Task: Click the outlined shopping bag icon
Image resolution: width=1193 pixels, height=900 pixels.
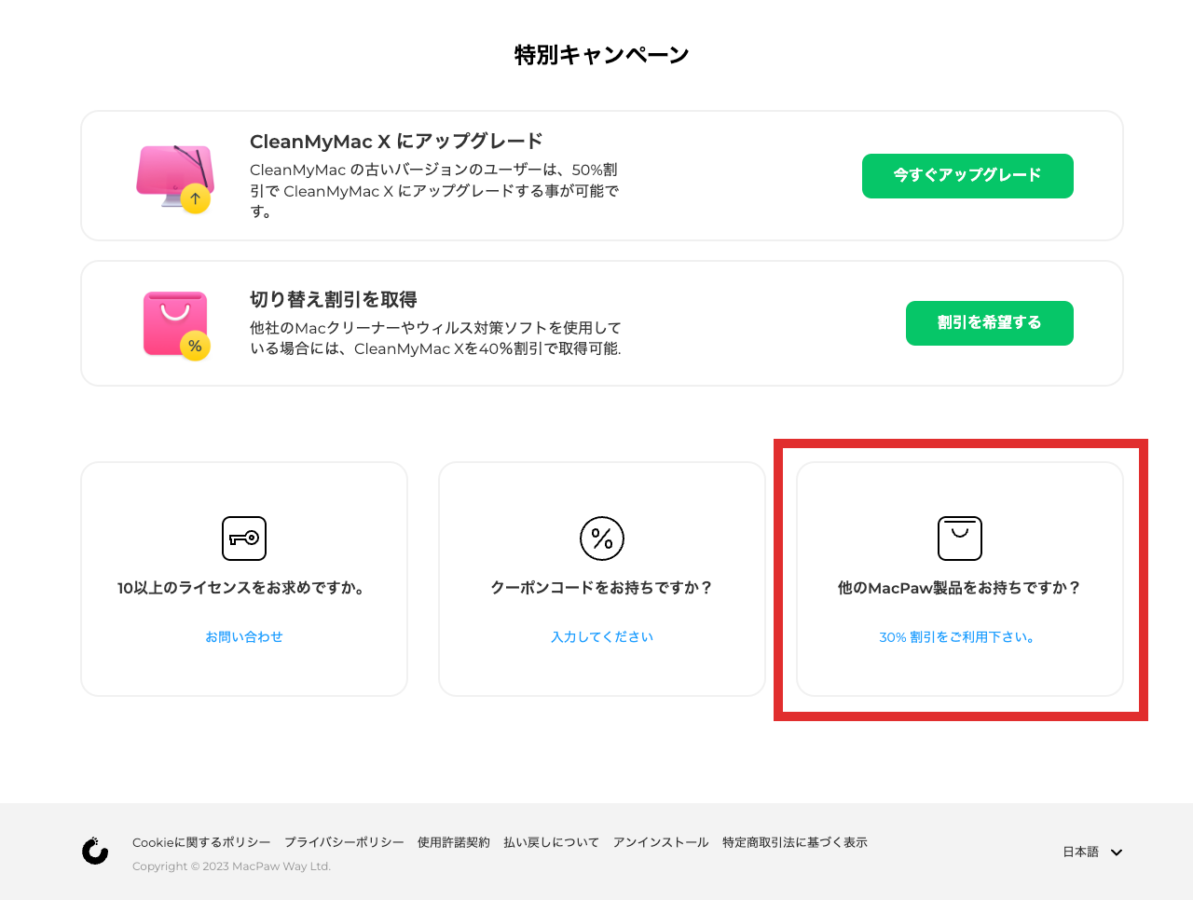Action: click(960, 539)
